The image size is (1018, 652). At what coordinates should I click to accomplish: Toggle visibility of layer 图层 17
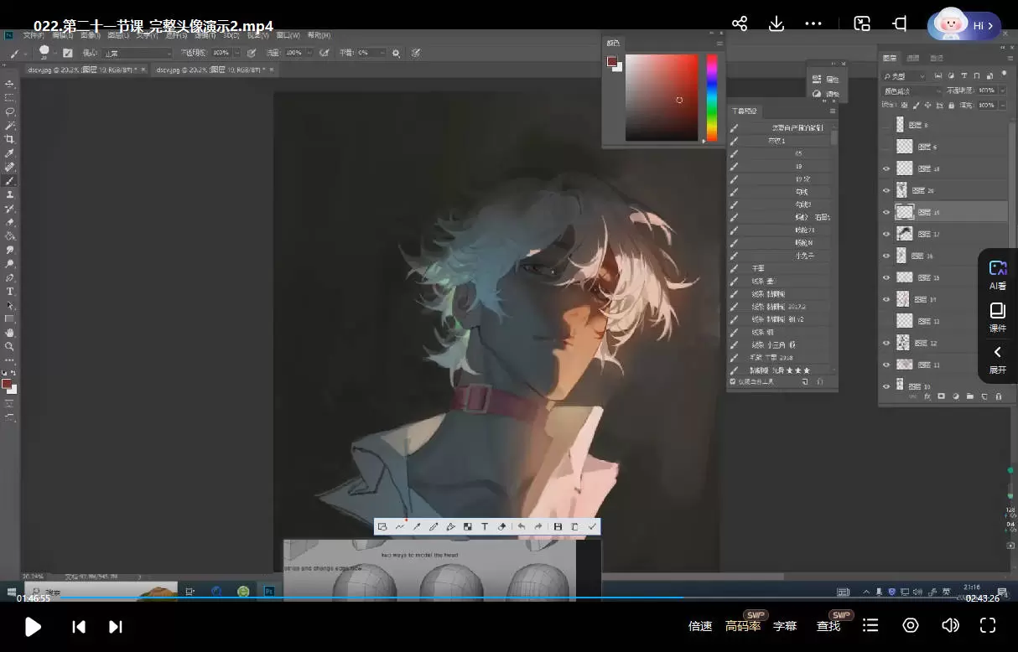coord(886,234)
